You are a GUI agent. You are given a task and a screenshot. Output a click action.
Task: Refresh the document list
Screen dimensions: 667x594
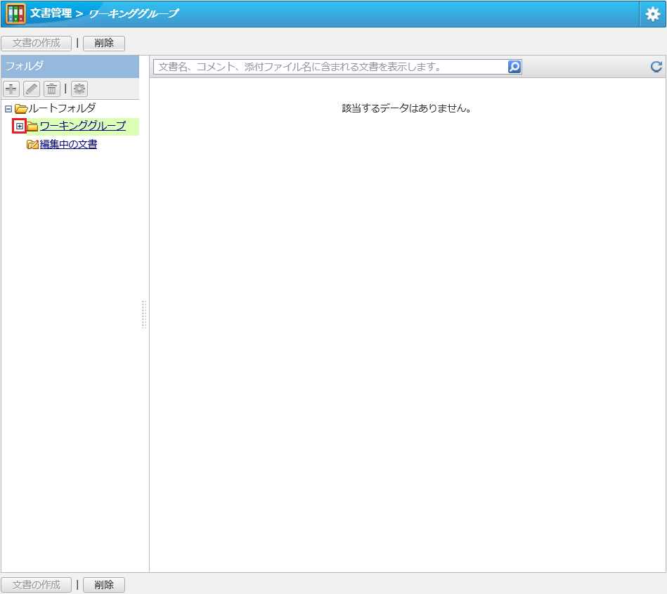656,66
